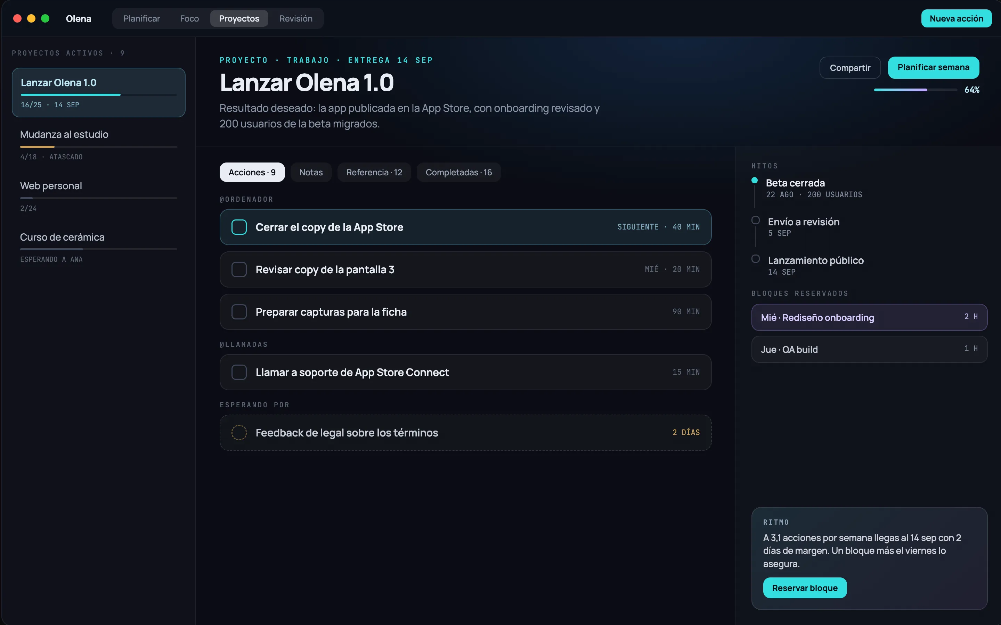Click the '90 MIN' estimate
This screenshot has width=1001, height=625.
click(x=686, y=312)
